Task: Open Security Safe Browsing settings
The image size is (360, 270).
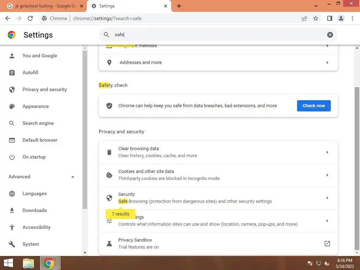Action: point(218,198)
